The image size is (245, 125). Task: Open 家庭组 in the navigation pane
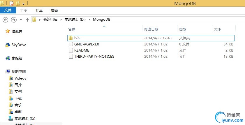17,58
